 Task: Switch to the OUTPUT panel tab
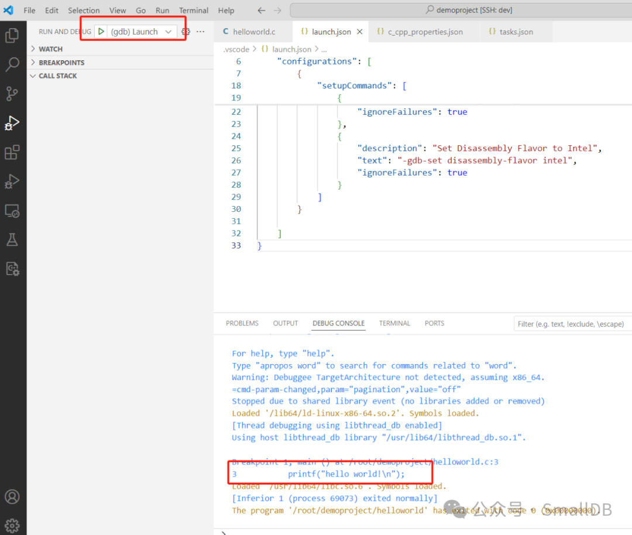click(286, 323)
